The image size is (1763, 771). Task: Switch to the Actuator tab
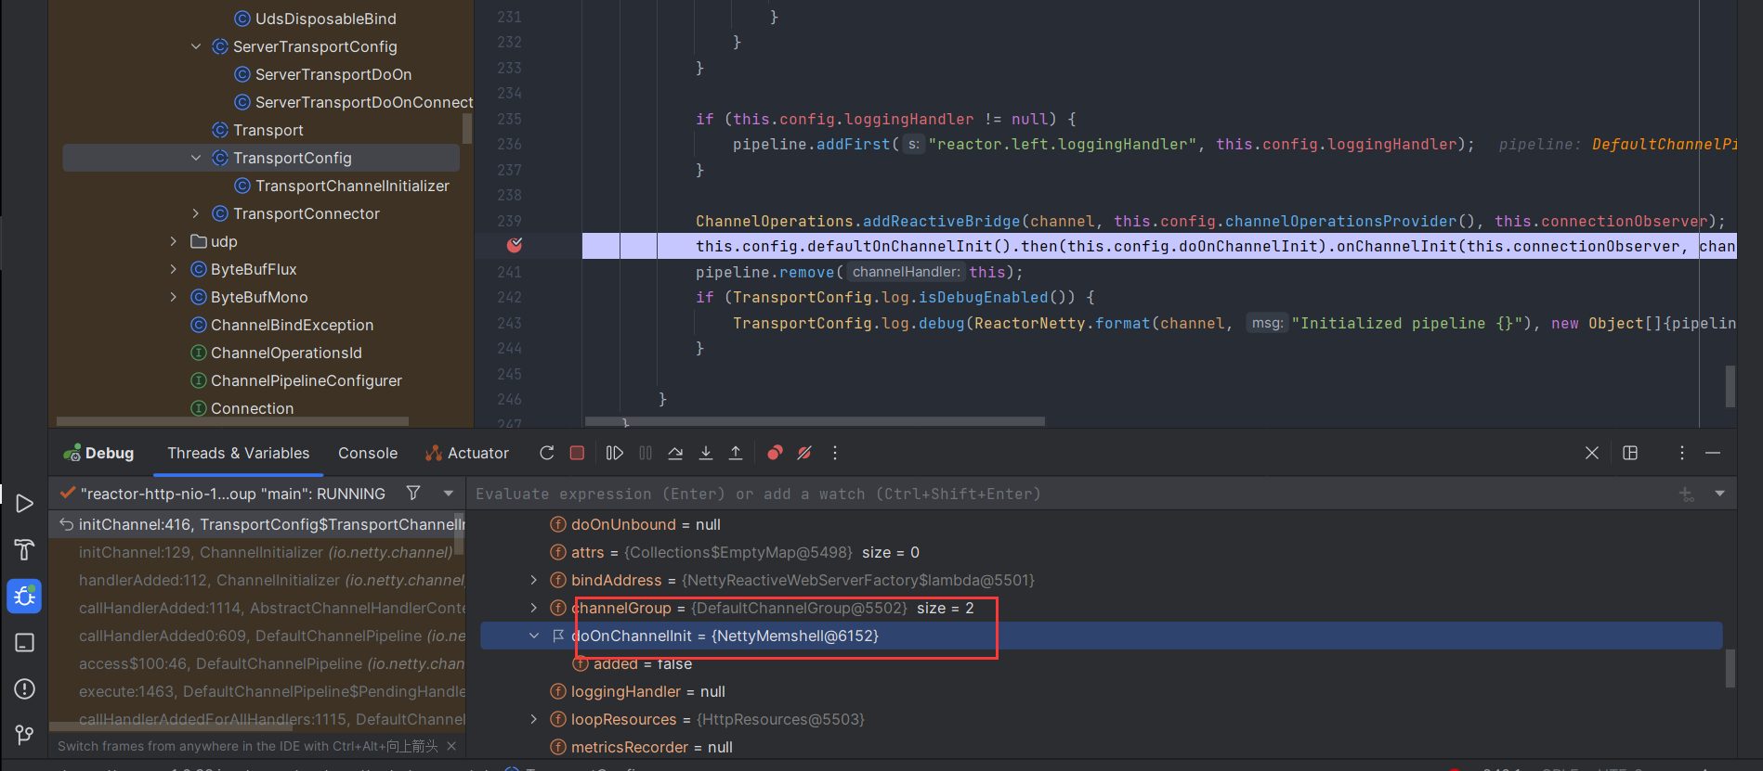[x=467, y=453]
